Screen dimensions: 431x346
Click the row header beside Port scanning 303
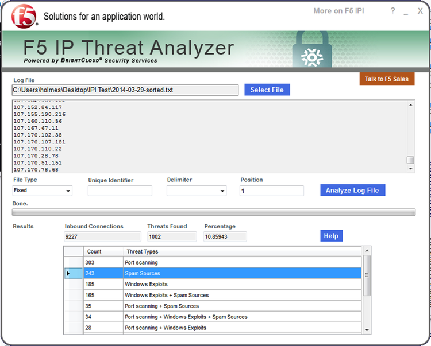[x=73, y=262]
